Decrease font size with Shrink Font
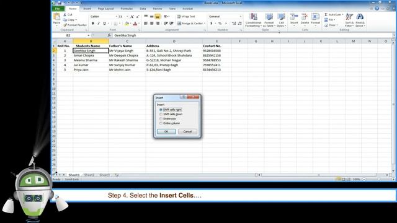The width and height of the screenshot is (397, 223). (x=138, y=17)
